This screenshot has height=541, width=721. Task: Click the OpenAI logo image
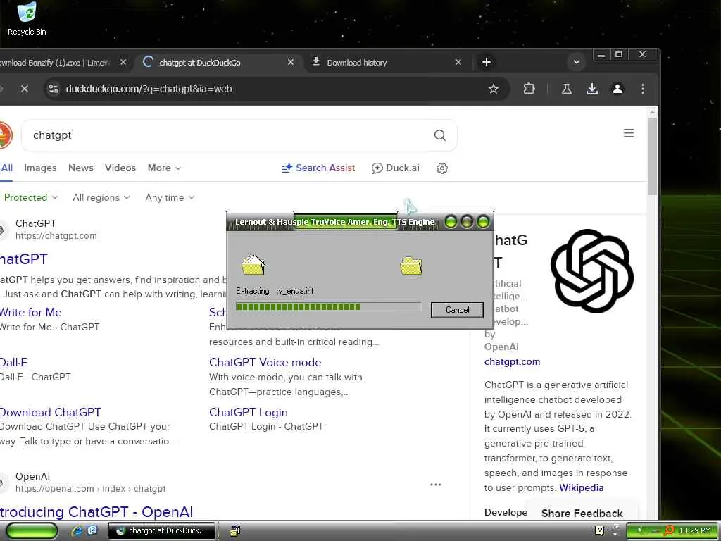point(591,271)
